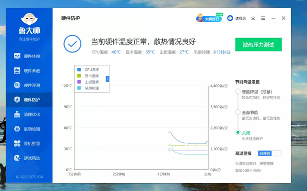
Task: Open 装机推荐 four-leaf icon
Action: [17, 143]
